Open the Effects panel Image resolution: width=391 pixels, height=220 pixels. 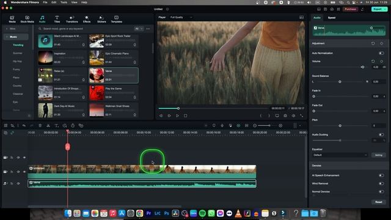[87, 19]
